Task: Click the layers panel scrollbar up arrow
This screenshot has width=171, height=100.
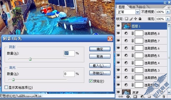Action: 169,25
